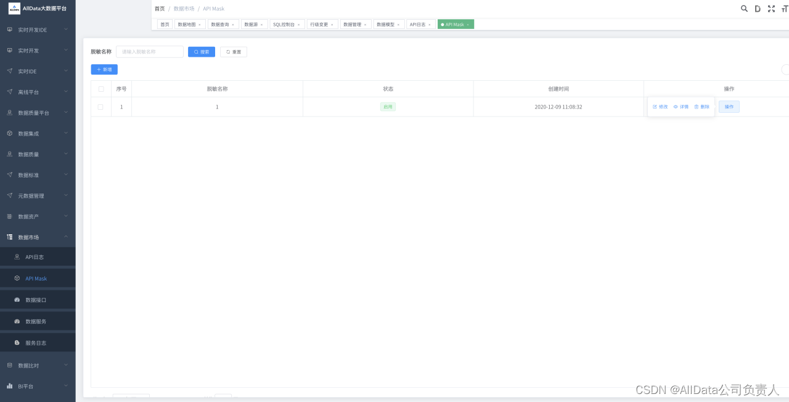Click the blue 搜索 button
This screenshot has width=789, height=402.
click(202, 52)
